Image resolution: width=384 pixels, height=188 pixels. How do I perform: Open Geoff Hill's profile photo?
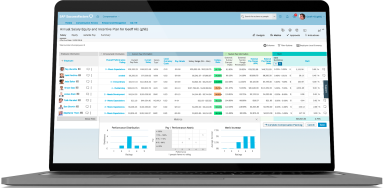(302, 16)
